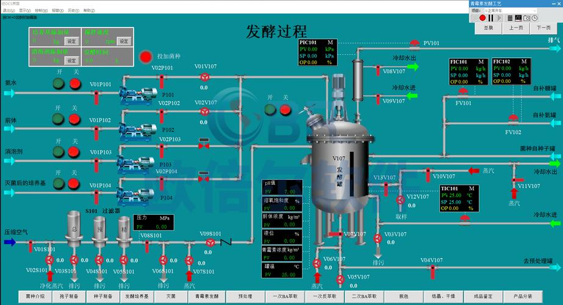Click valve V01V107 on the feed line
The width and height of the screenshot is (563, 305).
click(205, 77)
